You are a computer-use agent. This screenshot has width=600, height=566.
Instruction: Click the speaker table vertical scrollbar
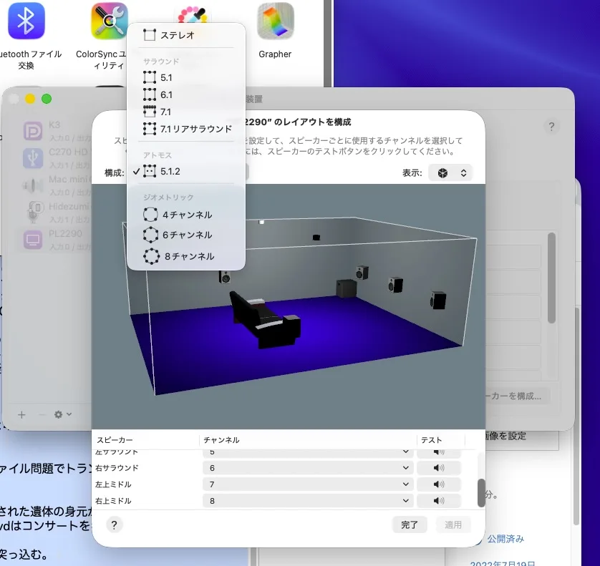(x=481, y=492)
